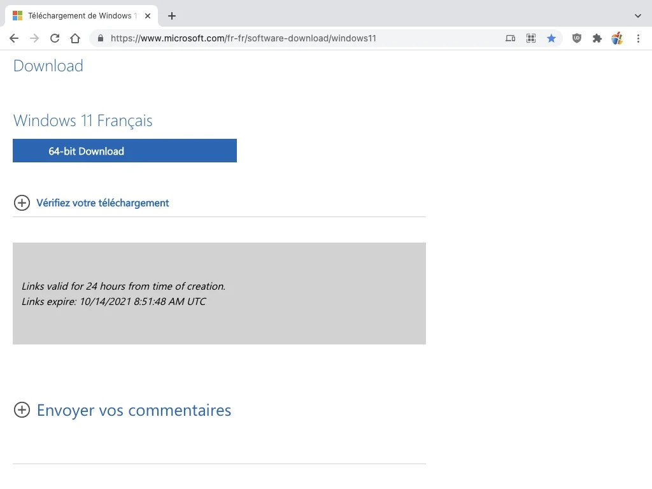The image size is (652, 489).
Task: Click the Envoyer vos commentaires heading
Action: point(134,410)
